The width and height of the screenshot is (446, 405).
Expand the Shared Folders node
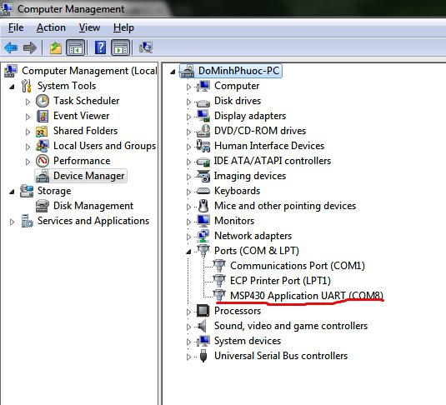coord(28,132)
